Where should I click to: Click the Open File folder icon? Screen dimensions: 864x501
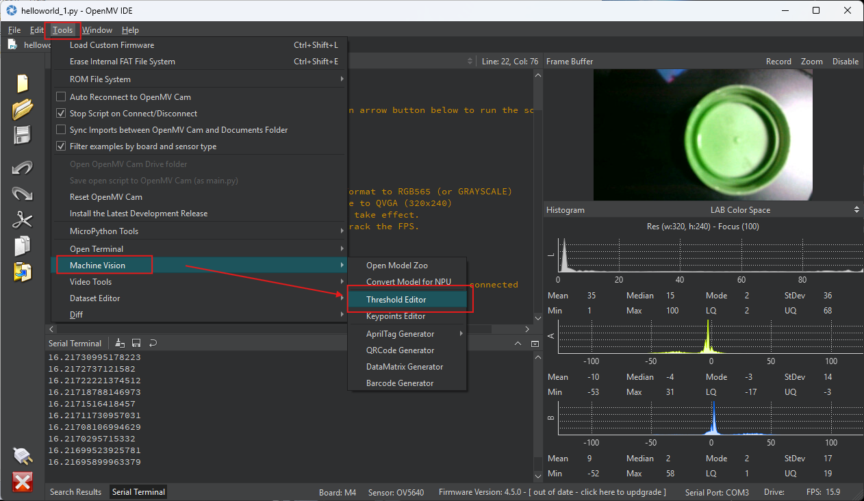coord(23,109)
